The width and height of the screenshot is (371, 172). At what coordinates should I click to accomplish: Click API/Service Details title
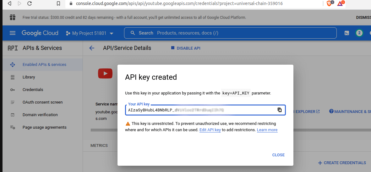127,48
